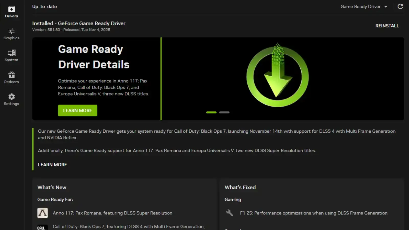Viewport: 409px width, 230px height.
Task: Click the dropdown arrow next to Game Ready Driver
Action: 386,7
